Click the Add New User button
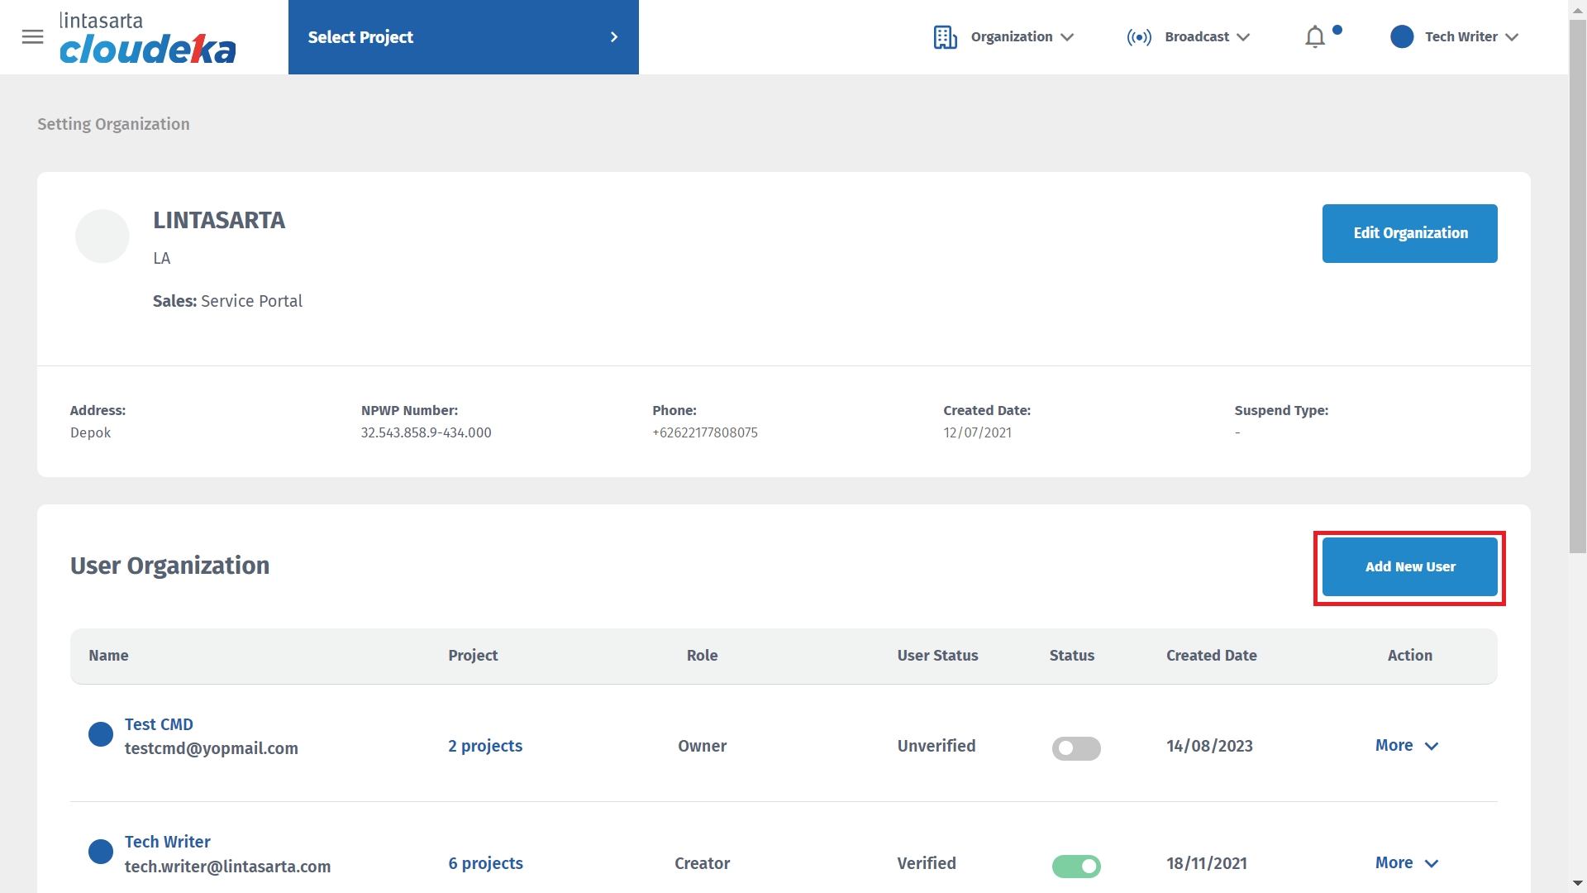Viewport: 1587px width, 893px height. click(1409, 567)
